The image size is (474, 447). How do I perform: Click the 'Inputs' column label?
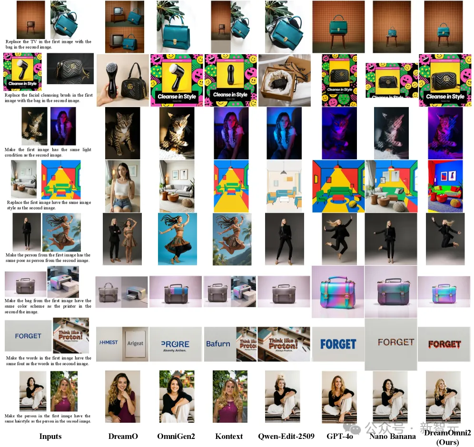coord(50,436)
